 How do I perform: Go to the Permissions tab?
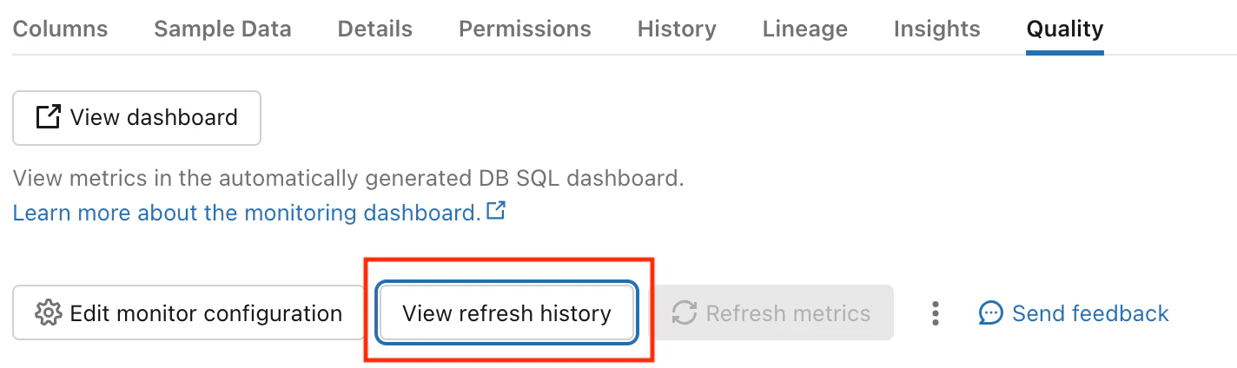pos(525,29)
